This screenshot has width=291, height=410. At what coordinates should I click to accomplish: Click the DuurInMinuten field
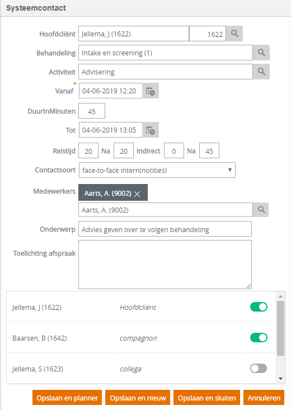click(92, 111)
